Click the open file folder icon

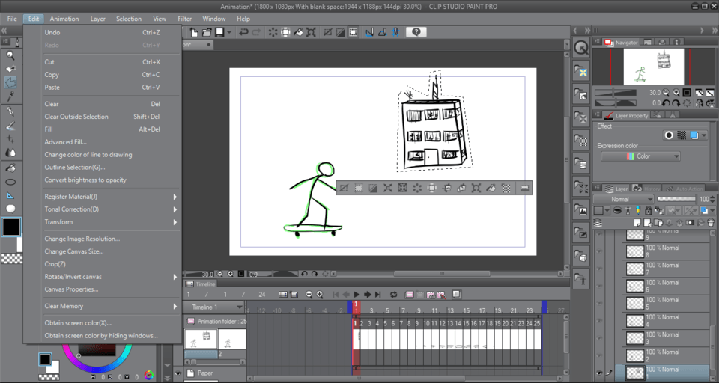tap(207, 32)
